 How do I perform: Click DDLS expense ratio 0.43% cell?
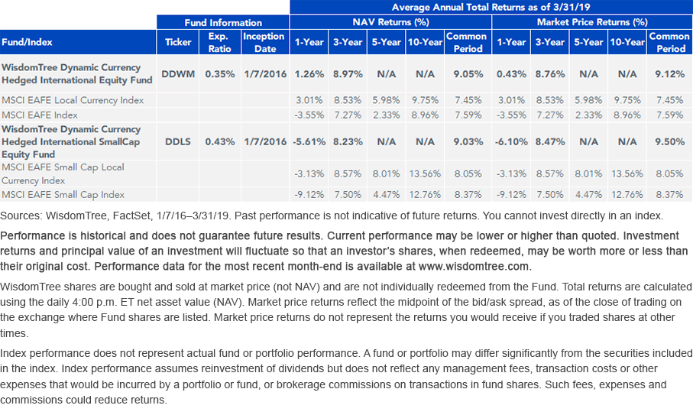(219, 142)
